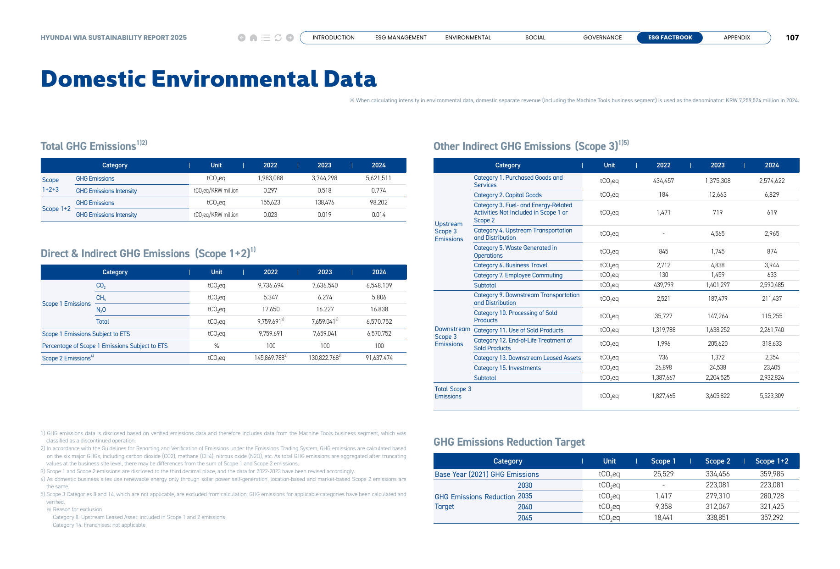
Task: Click the circular return-arrows icon
Action: (x=278, y=38)
